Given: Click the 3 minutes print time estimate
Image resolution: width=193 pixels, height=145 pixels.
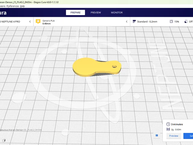Looking at the screenshot, I should point(177,124).
